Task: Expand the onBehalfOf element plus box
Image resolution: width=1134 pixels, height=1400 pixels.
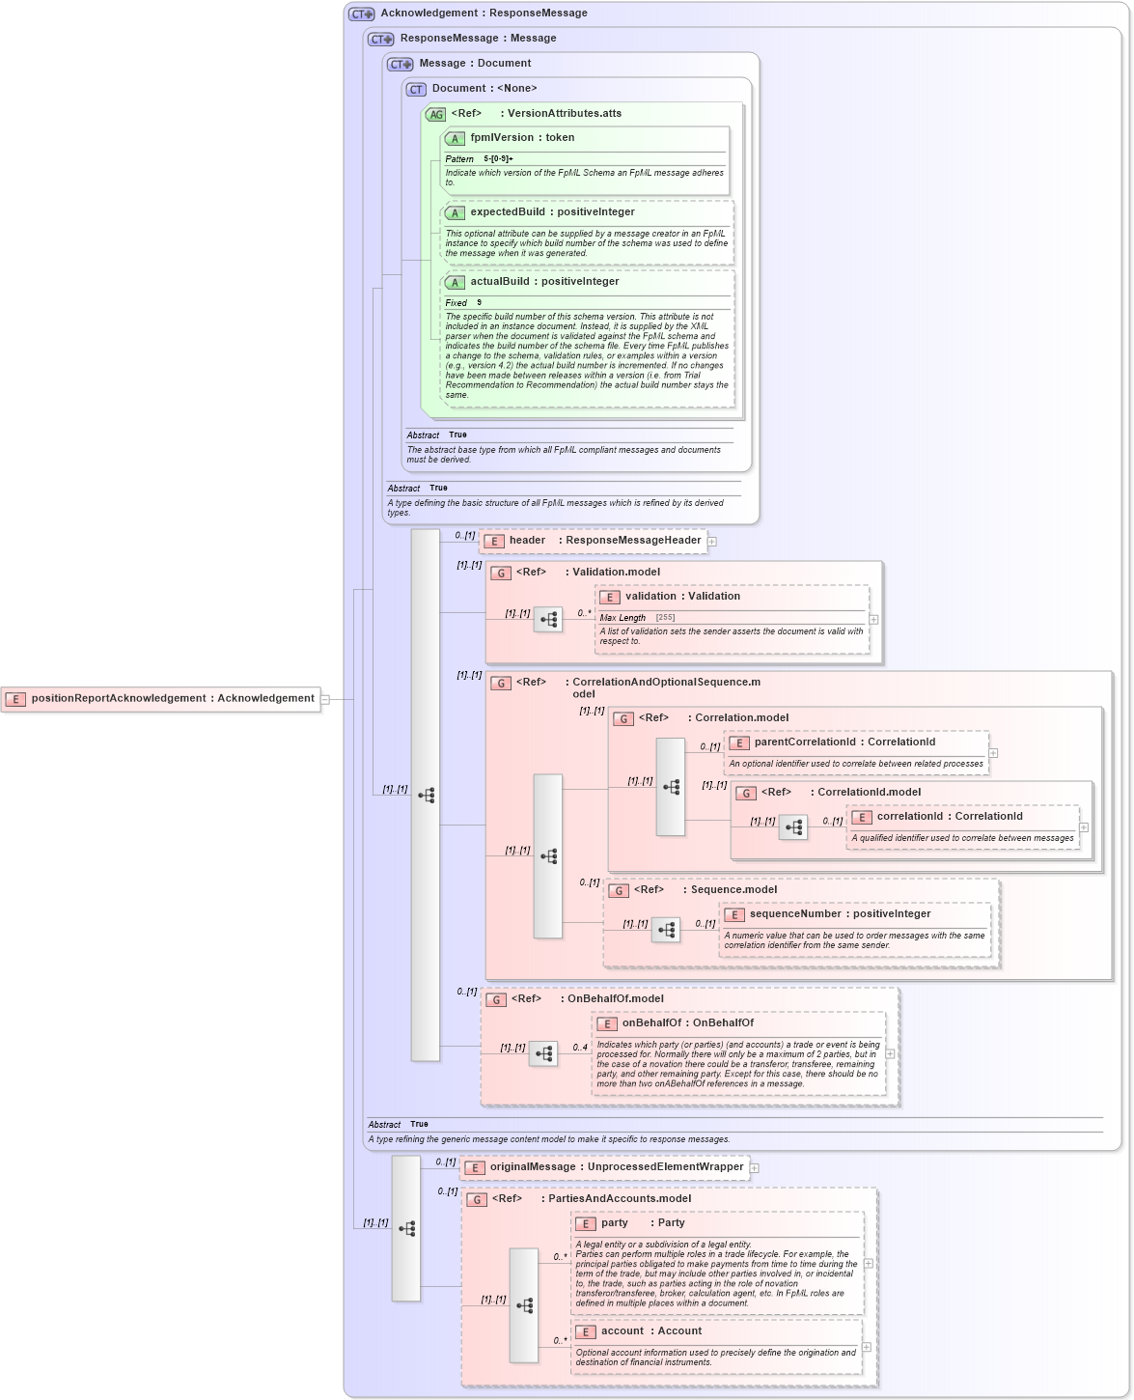Action: pyautogui.click(x=890, y=1054)
